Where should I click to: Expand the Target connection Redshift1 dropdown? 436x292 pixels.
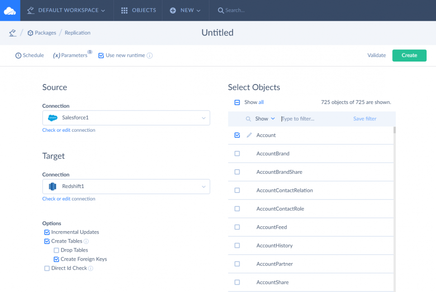click(x=126, y=186)
